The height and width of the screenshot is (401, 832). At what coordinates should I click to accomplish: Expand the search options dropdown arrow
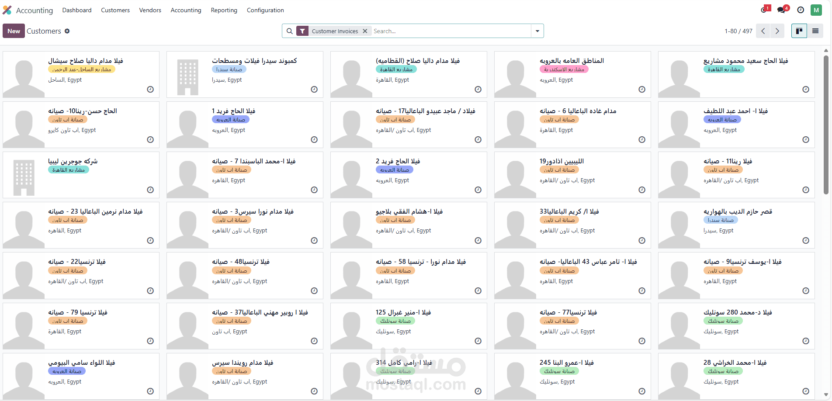point(537,31)
